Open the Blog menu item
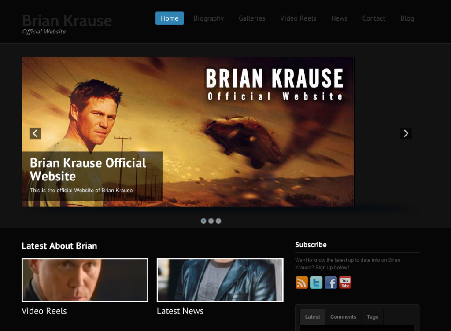The image size is (451, 331). pyautogui.click(x=407, y=18)
